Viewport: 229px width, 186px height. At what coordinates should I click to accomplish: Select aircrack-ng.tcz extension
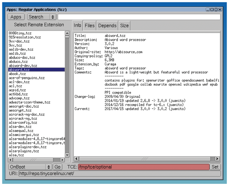point(36,119)
